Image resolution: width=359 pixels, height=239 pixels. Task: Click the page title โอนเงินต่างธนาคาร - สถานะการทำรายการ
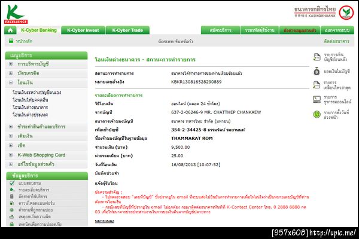(145, 60)
